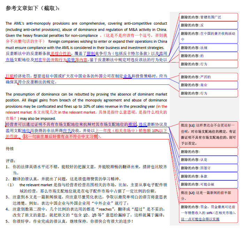Image resolution: width=244 pixels, height=229 pixels.
Task: Select the deletion balloon '商业'
Action: 208,85
